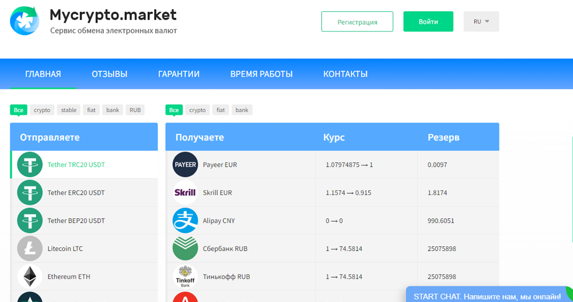Filter send list by stable tag
The height and width of the screenshot is (302, 573).
coord(68,110)
